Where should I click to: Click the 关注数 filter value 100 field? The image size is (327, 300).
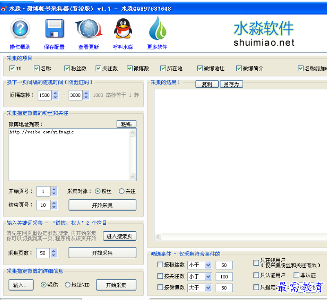click(x=224, y=277)
